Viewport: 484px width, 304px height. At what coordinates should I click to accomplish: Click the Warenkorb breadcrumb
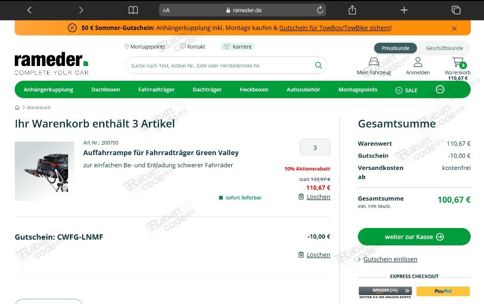[39, 108]
